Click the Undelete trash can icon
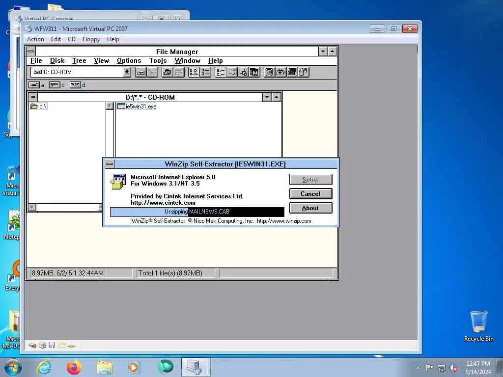Image resolution: width=503 pixels, height=377 pixels. click(x=304, y=72)
